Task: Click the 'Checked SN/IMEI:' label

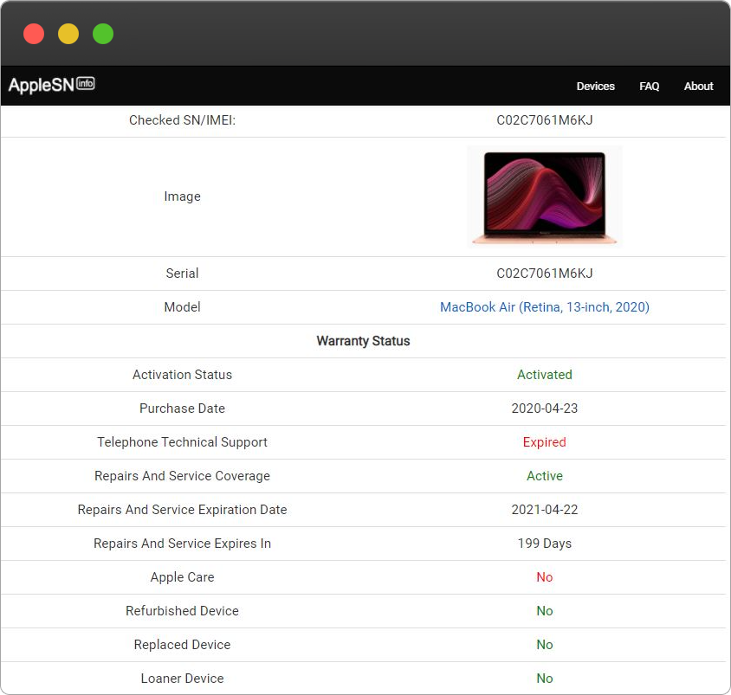Action: pos(182,120)
